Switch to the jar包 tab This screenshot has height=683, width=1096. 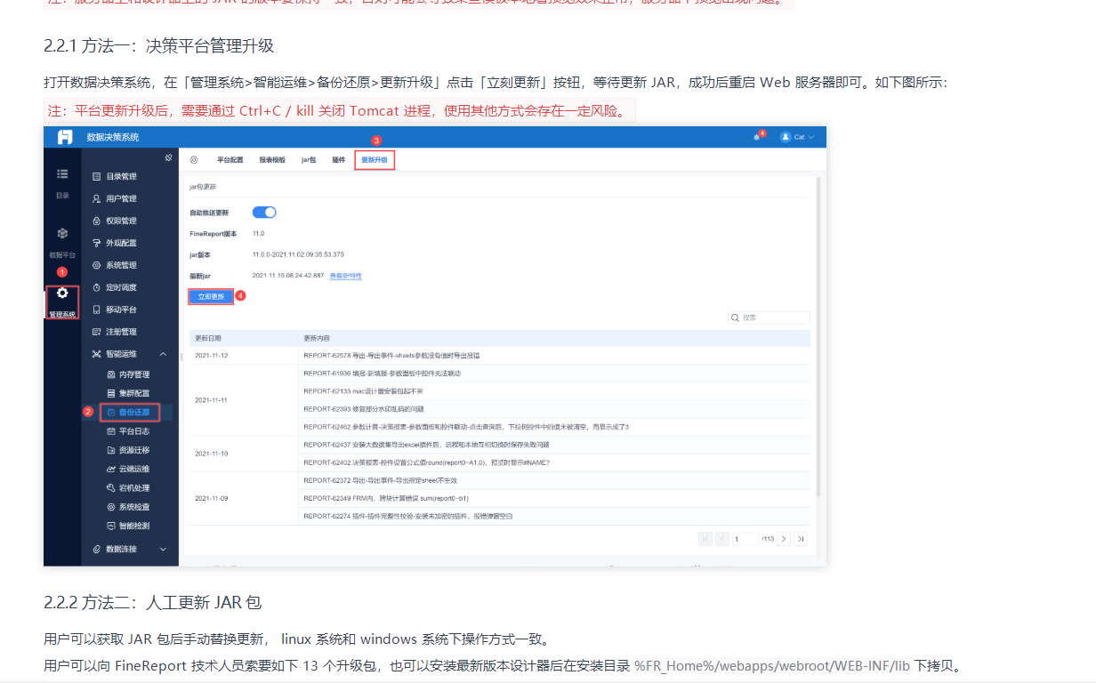tap(309, 160)
